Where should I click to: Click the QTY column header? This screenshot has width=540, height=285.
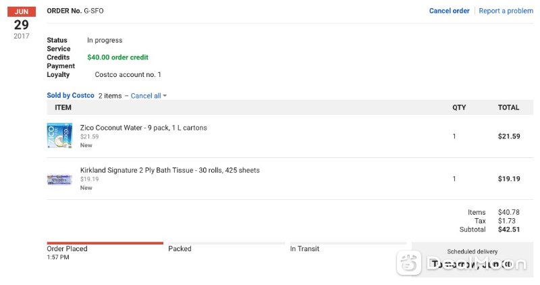point(458,107)
